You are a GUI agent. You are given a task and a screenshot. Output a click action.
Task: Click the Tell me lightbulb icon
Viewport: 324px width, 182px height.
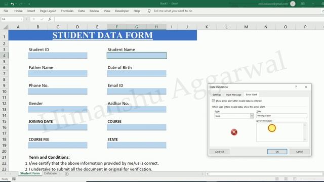149,11
